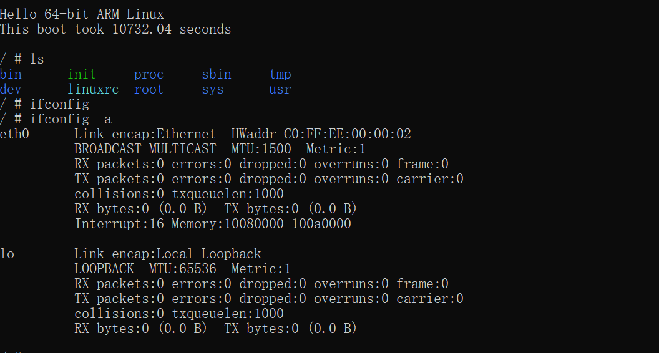Click the 'bin' directory name
The image size is (659, 353).
coord(11,74)
